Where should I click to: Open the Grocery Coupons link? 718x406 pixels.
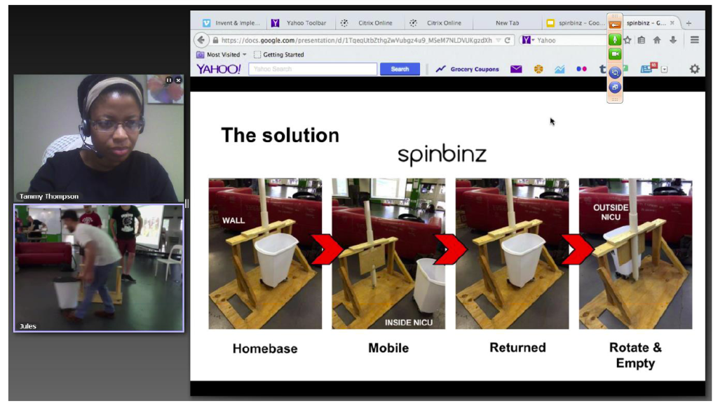475,69
